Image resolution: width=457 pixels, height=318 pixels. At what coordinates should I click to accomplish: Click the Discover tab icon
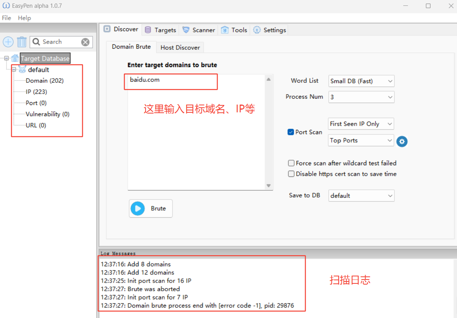coord(107,29)
